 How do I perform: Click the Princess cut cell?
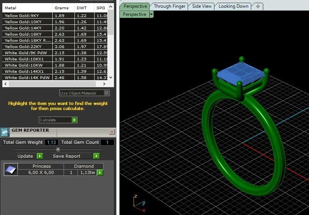pos(41,166)
